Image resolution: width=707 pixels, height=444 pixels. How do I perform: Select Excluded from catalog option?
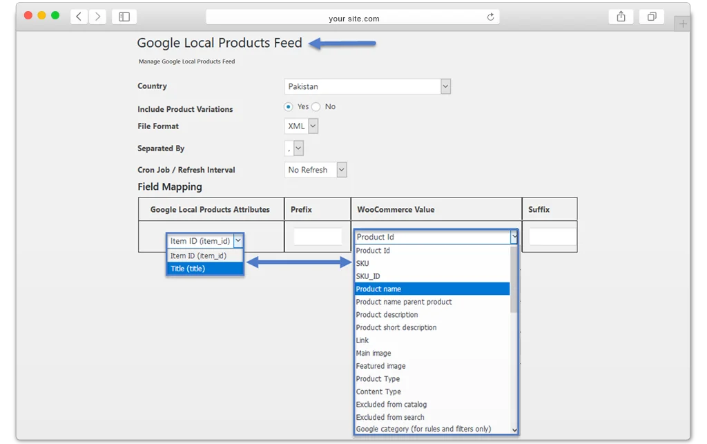[432, 405]
